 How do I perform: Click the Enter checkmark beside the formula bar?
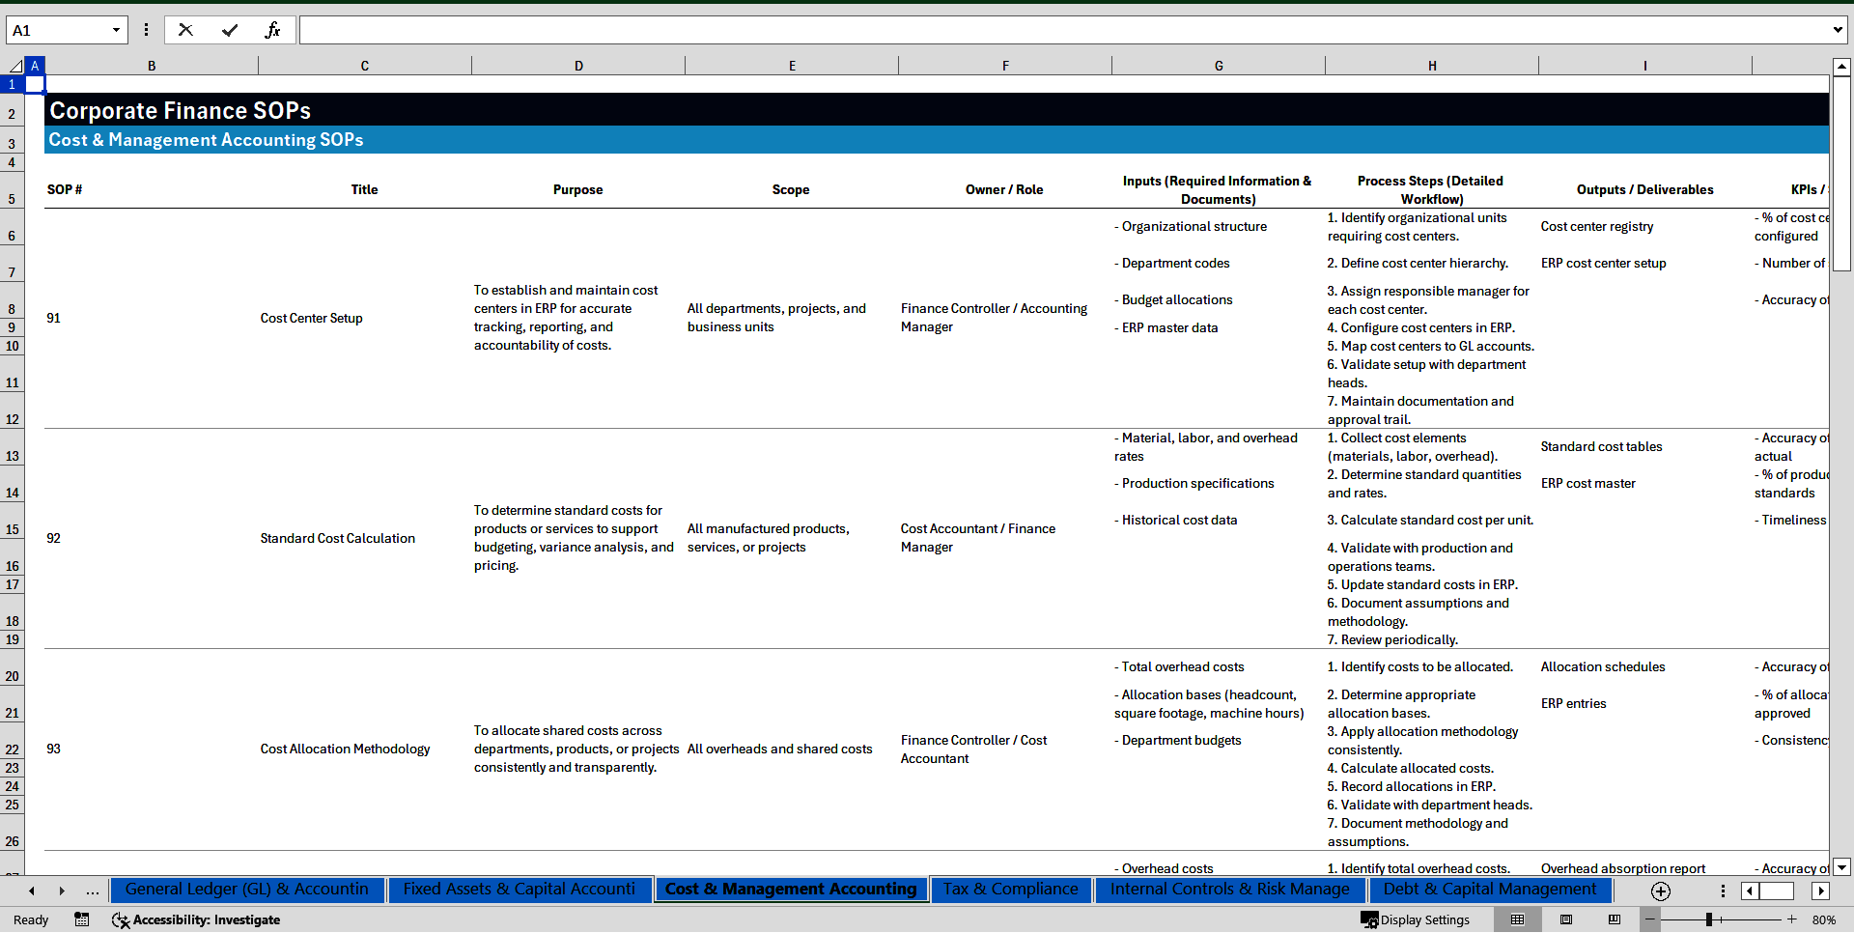click(x=230, y=30)
